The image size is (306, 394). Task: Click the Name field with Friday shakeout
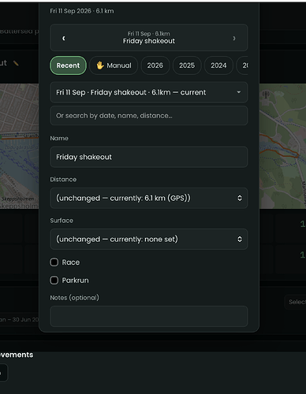click(x=149, y=157)
